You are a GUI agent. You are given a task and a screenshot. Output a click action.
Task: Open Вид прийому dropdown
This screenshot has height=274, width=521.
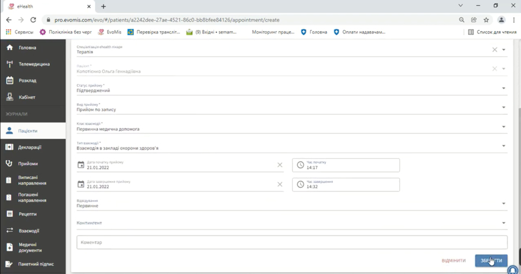point(292,108)
